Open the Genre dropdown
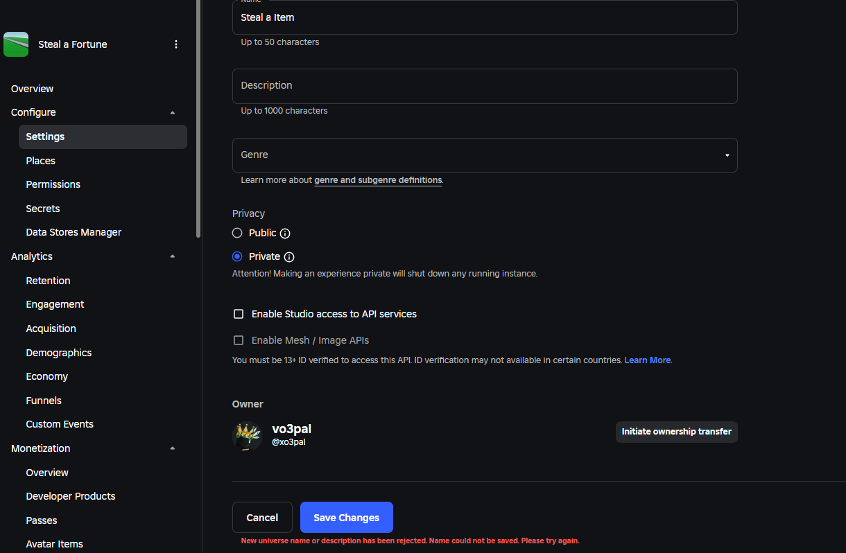The height and width of the screenshot is (553, 846). click(x=484, y=155)
